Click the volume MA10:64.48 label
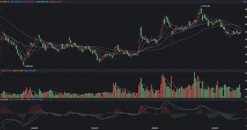The image size is (247, 130). point(31,71)
